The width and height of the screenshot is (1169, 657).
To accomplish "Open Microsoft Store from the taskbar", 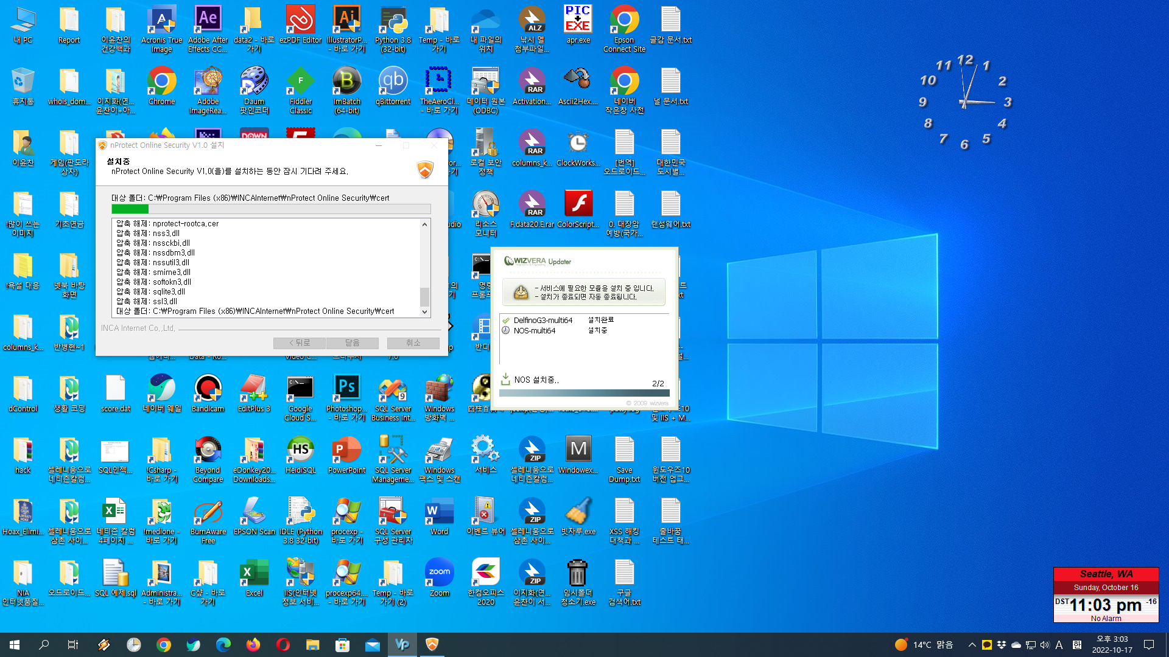I will click(342, 645).
